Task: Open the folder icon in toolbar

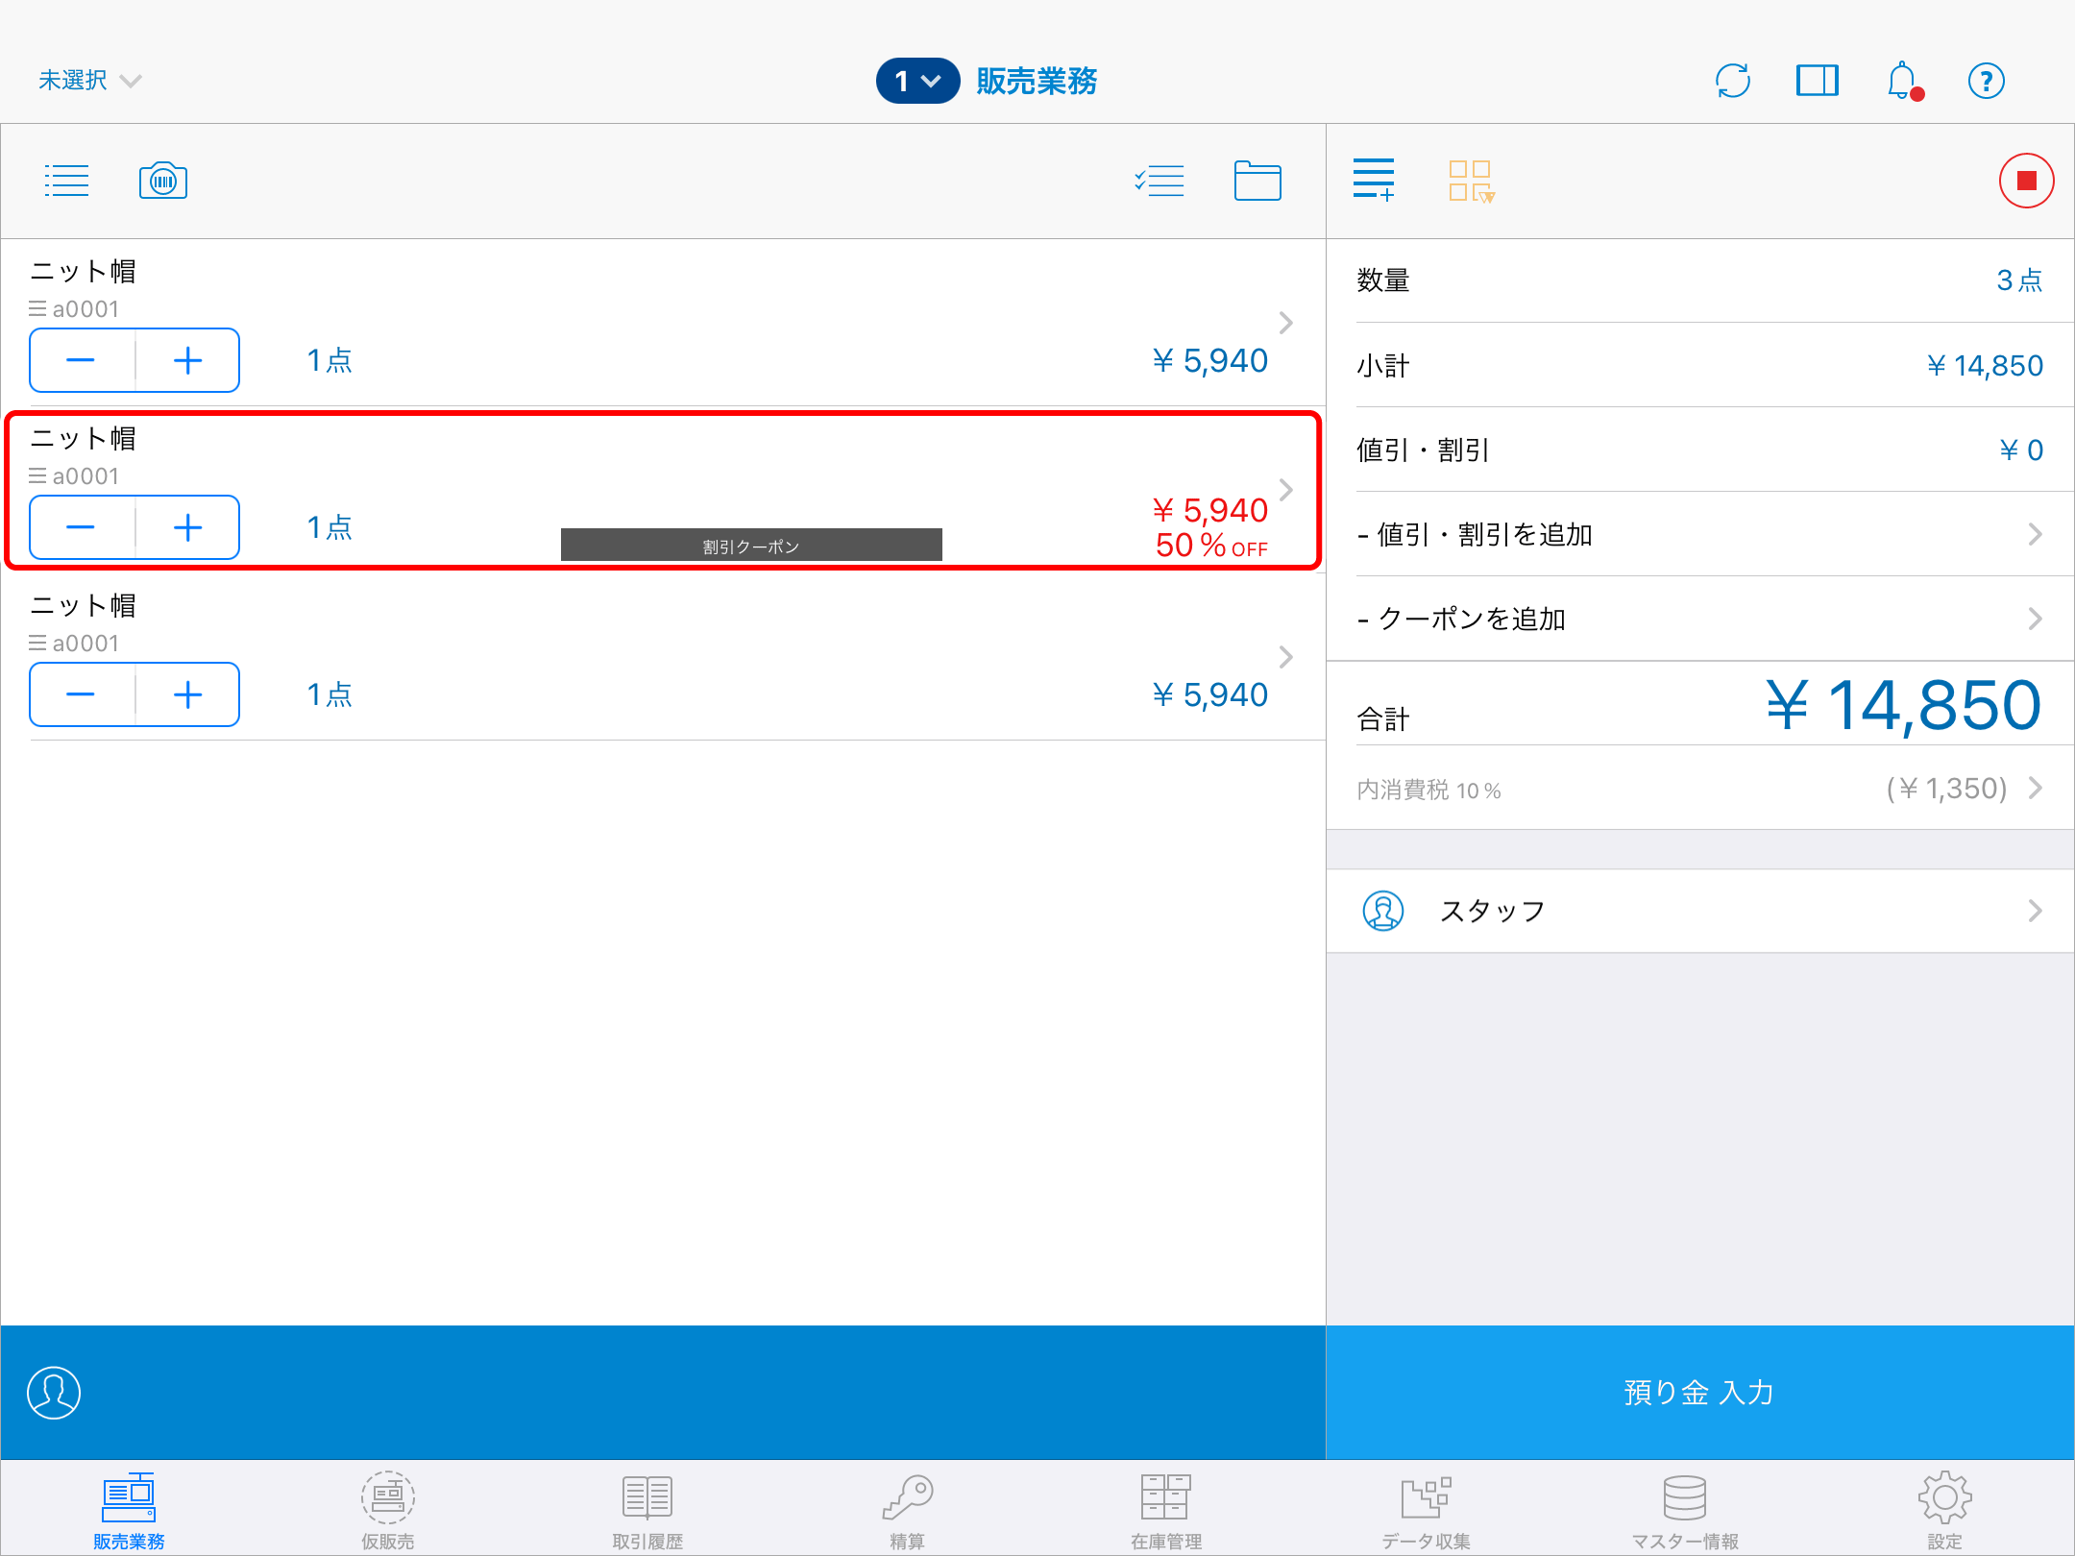Action: coord(1257,181)
